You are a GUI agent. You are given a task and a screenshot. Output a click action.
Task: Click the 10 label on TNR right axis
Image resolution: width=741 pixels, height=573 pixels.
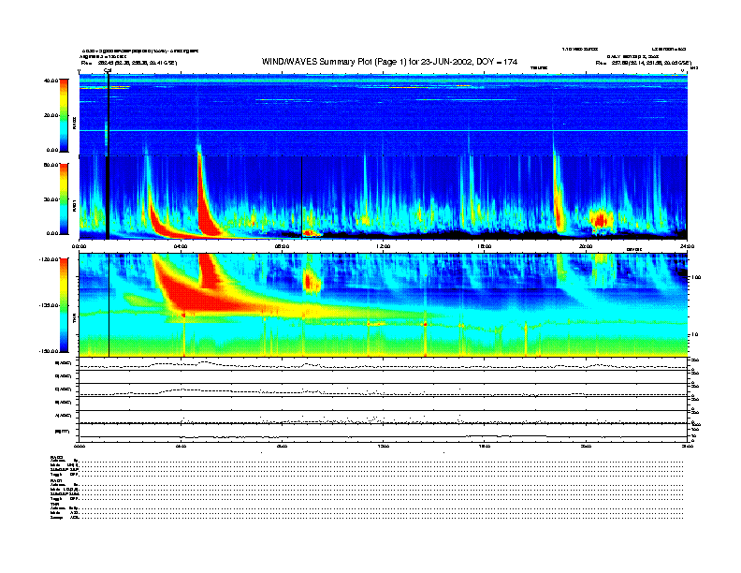pos(694,334)
